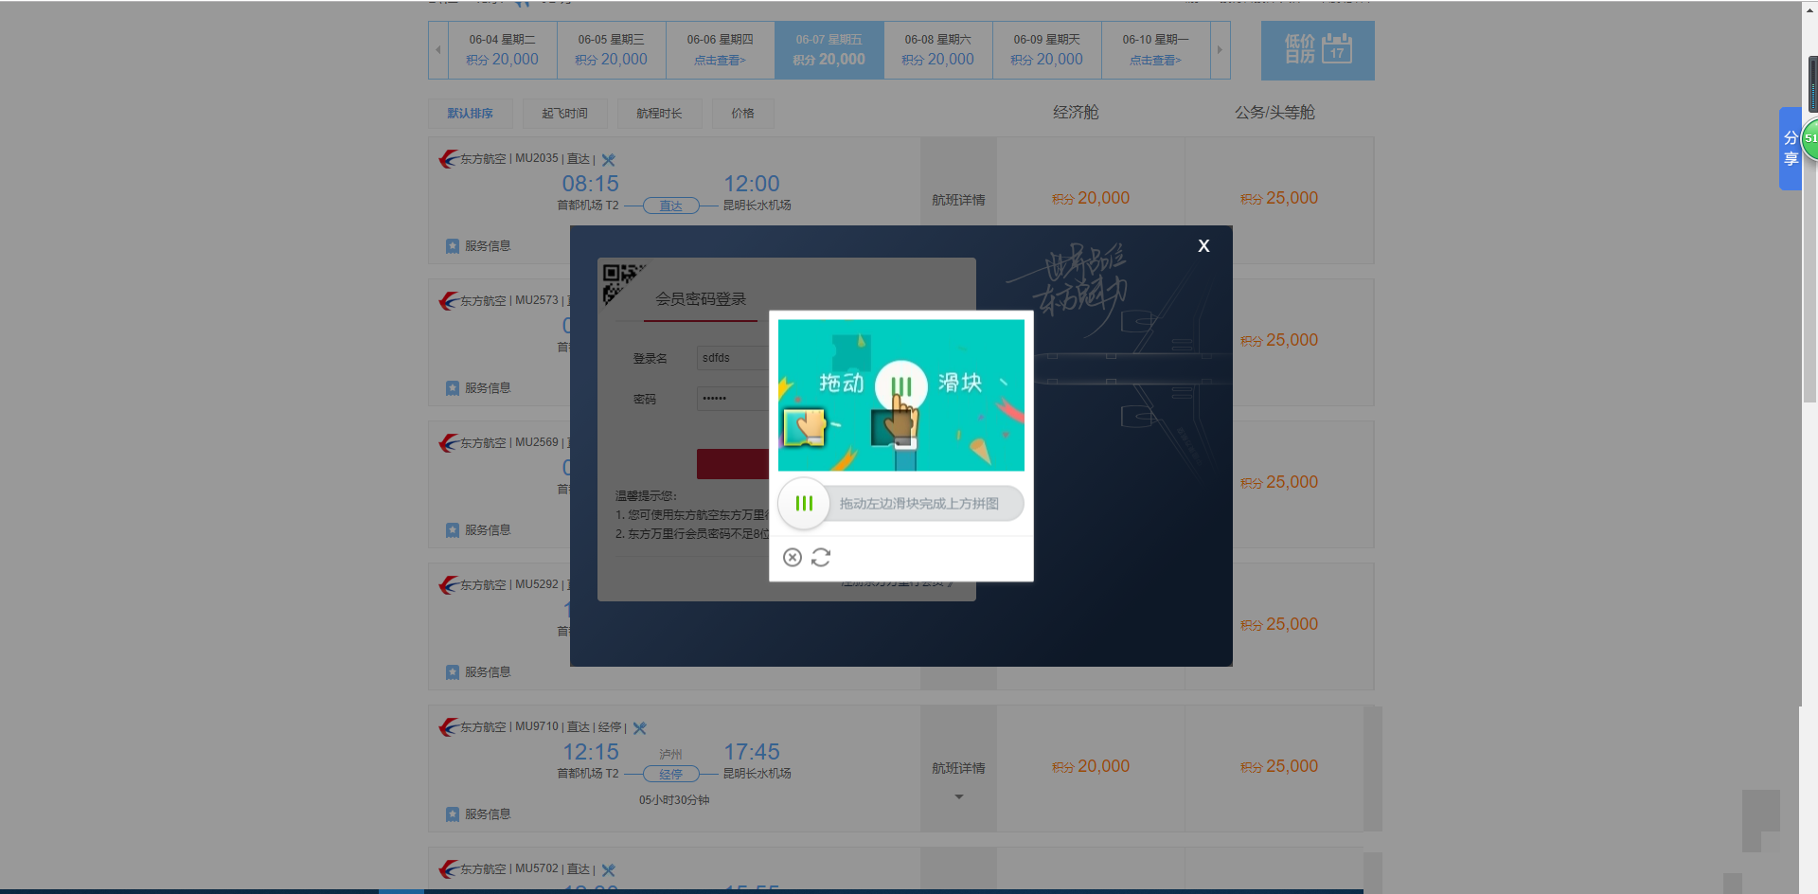Close the slider captcha with the circled X
Viewport: 1818px width, 894px height.
tap(793, 558)
